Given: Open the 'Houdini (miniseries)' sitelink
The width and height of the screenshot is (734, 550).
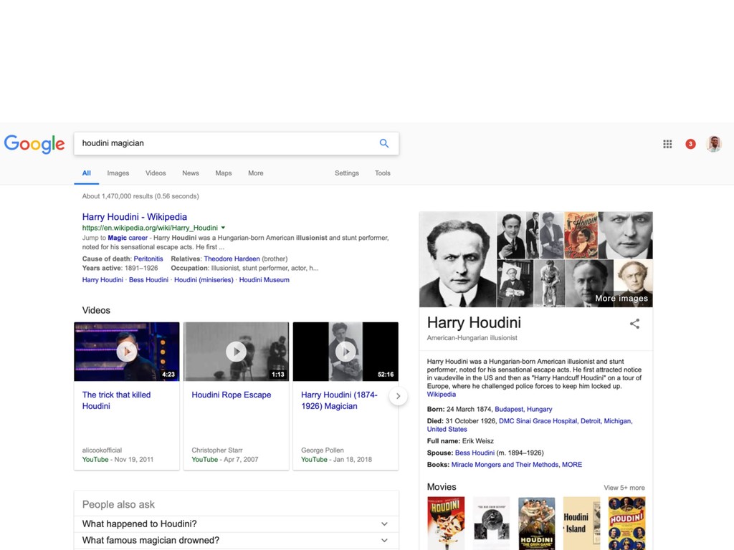Looking at the screenshot, I should pos(204,280).
